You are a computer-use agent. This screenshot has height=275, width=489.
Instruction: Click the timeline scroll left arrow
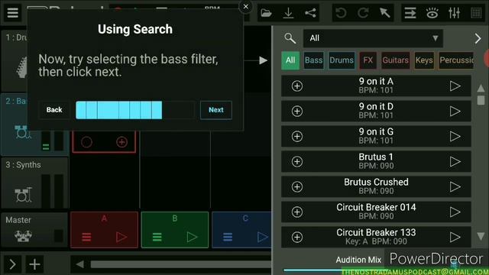click(79, 264)
